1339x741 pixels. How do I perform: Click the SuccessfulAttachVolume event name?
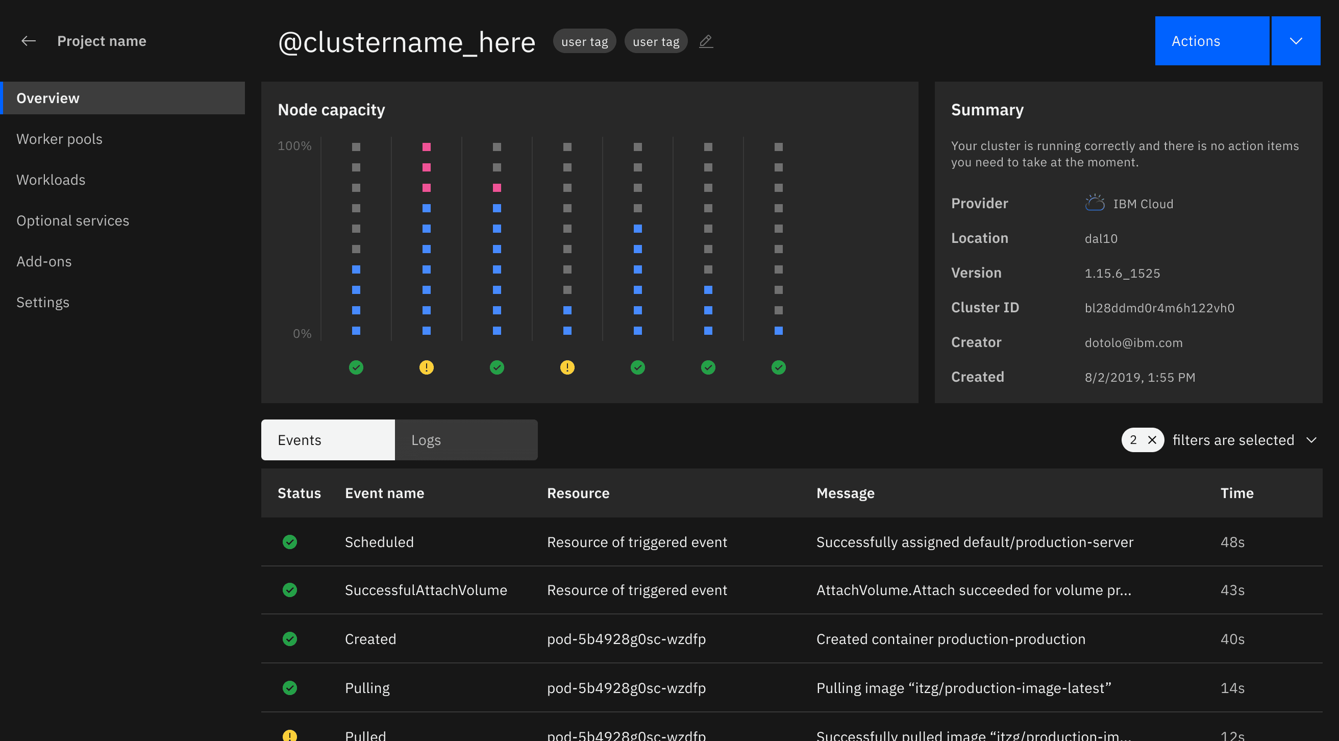426,589
